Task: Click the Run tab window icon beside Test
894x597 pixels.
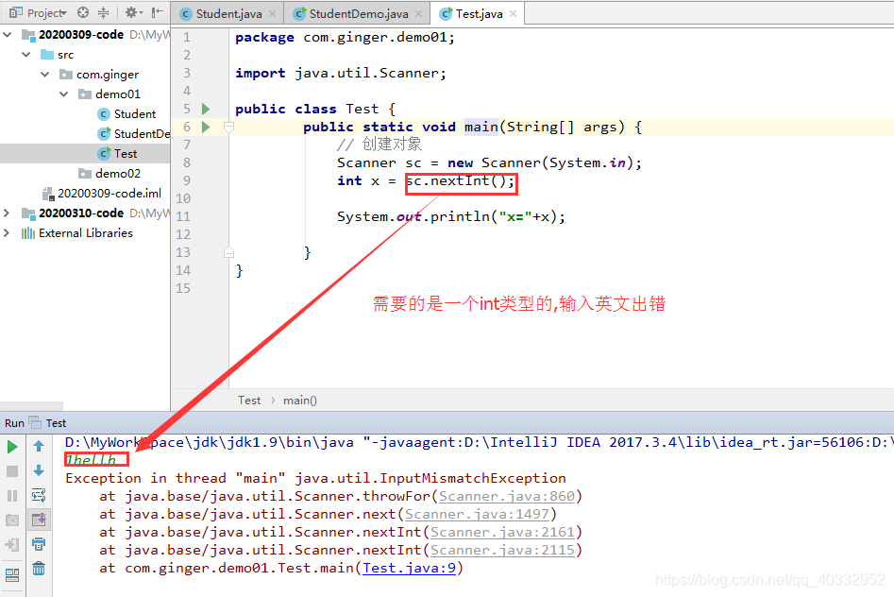Action: click(35, 422)
